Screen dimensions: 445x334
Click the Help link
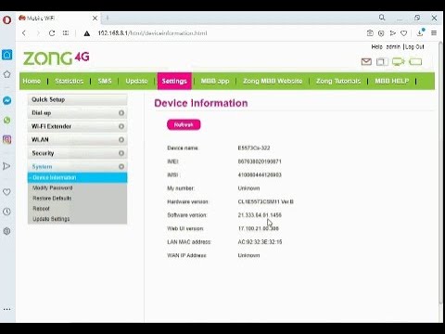coord(377,46)
